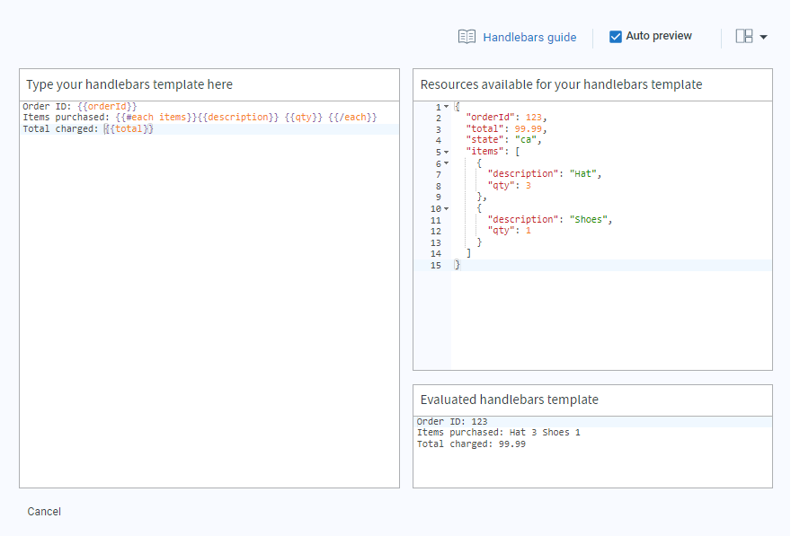Uncheck the Auto preview checkbox
Image resolution: width=791 pixels, height=536 pixels.
616,36
